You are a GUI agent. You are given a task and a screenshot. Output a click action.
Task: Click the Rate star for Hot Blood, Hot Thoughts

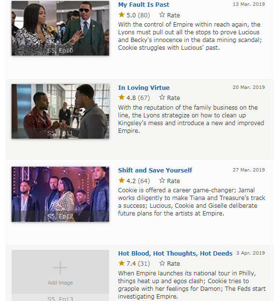(162, 263)
